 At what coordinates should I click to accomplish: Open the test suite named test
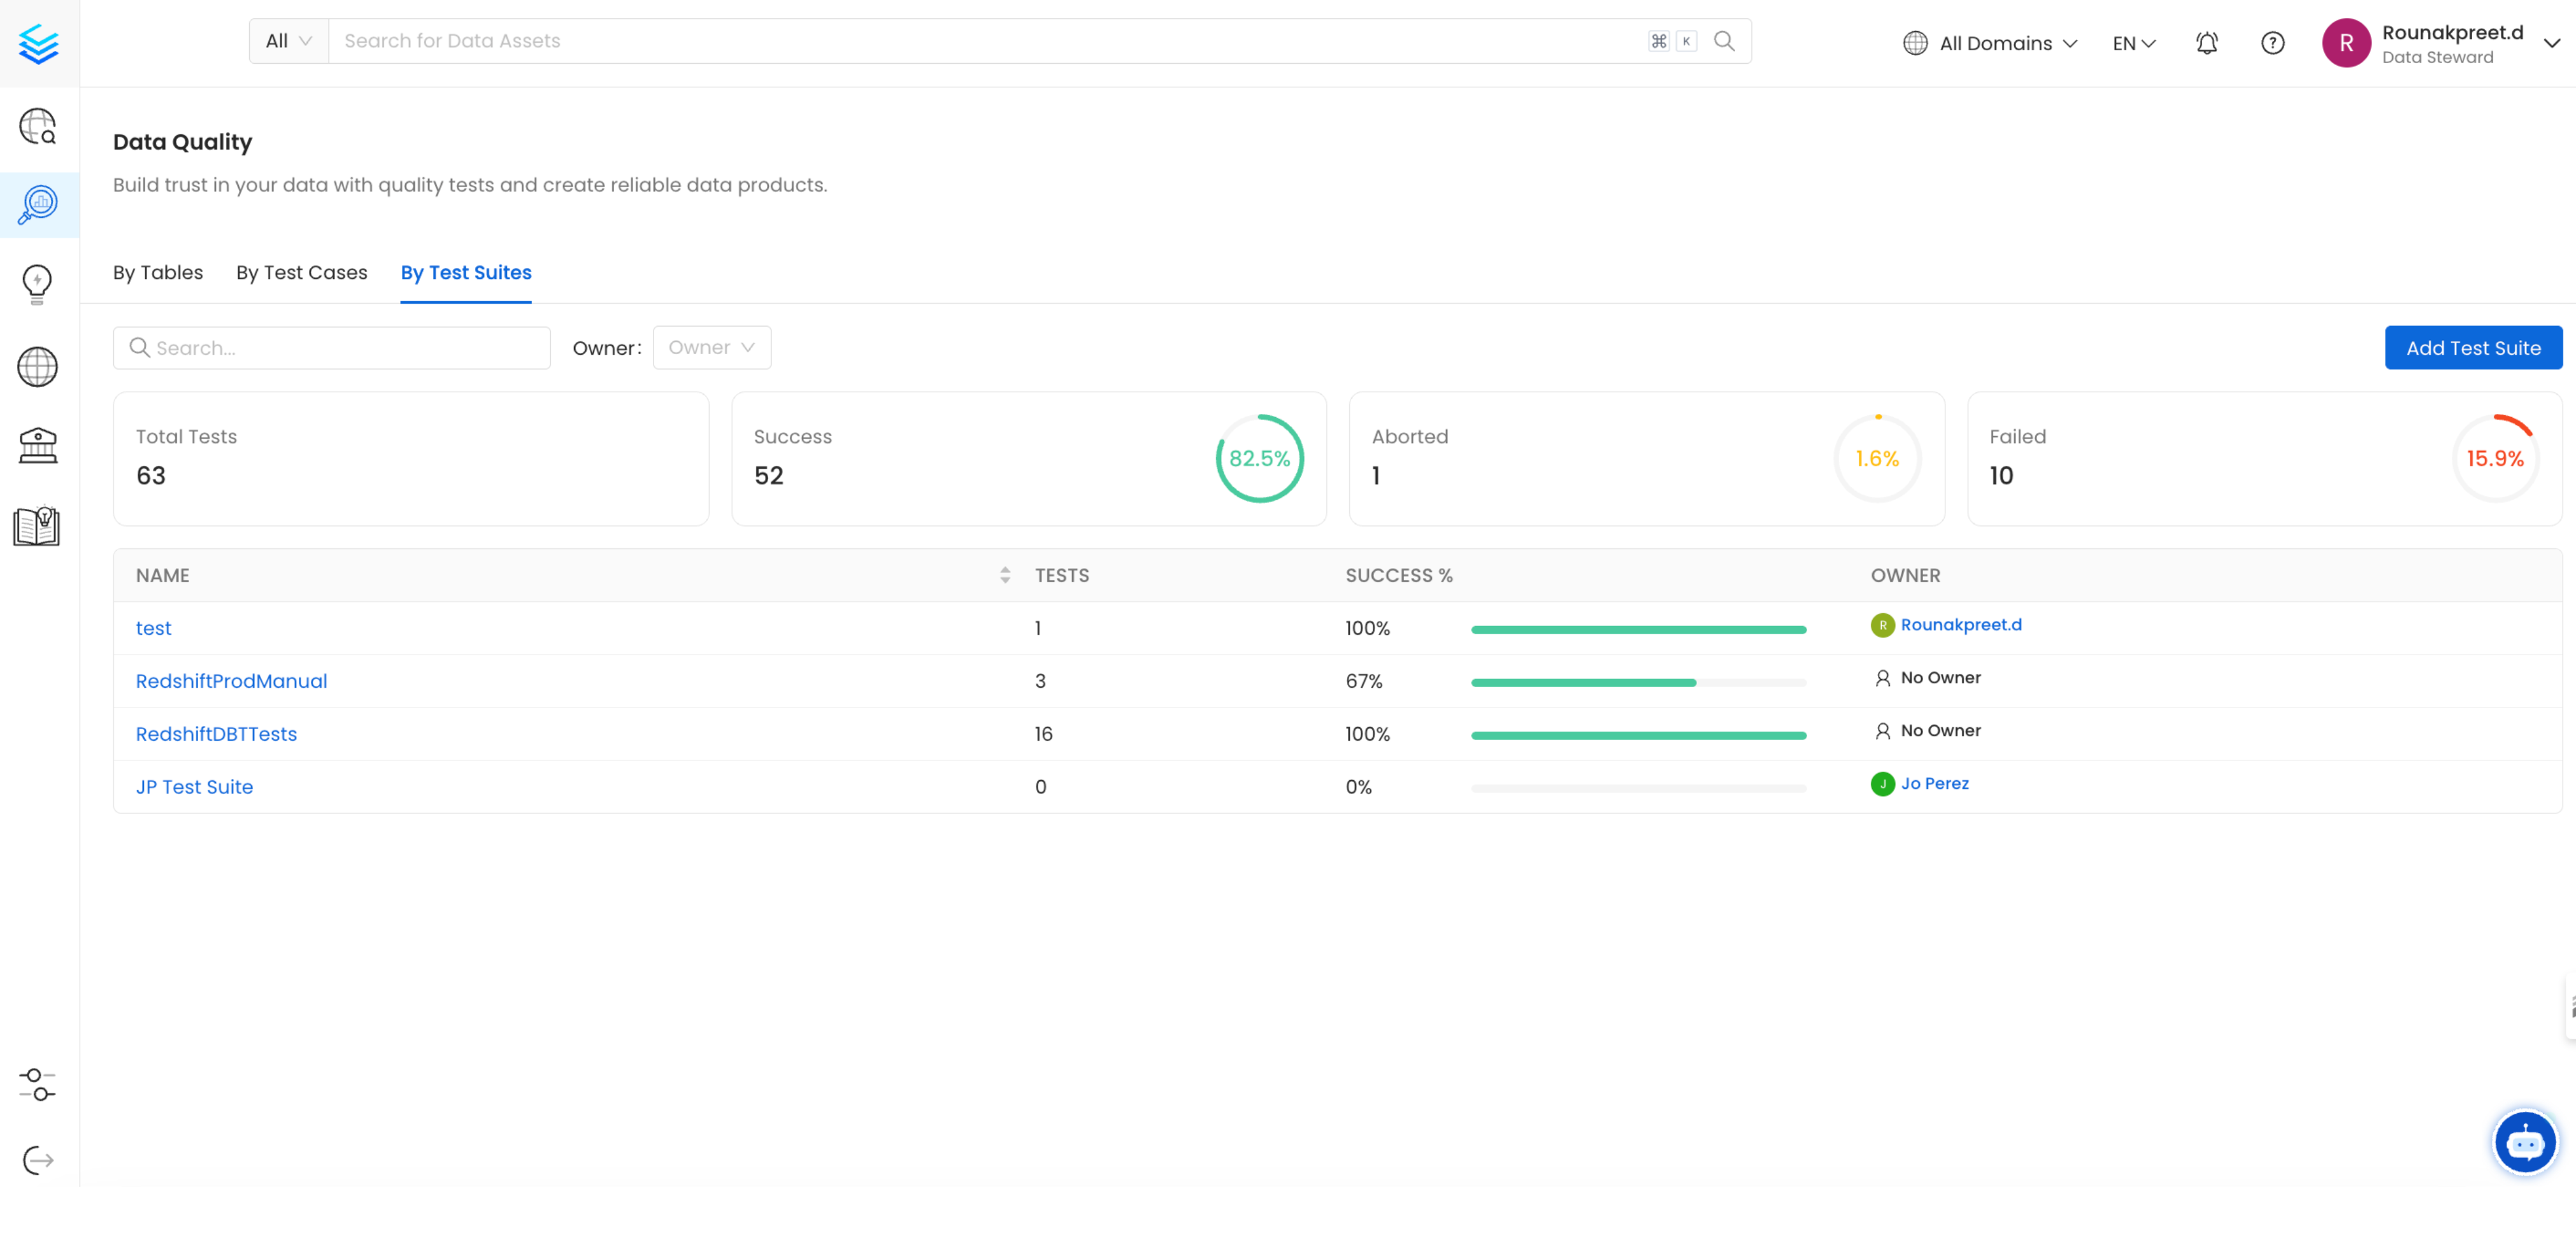pos(154,628)
